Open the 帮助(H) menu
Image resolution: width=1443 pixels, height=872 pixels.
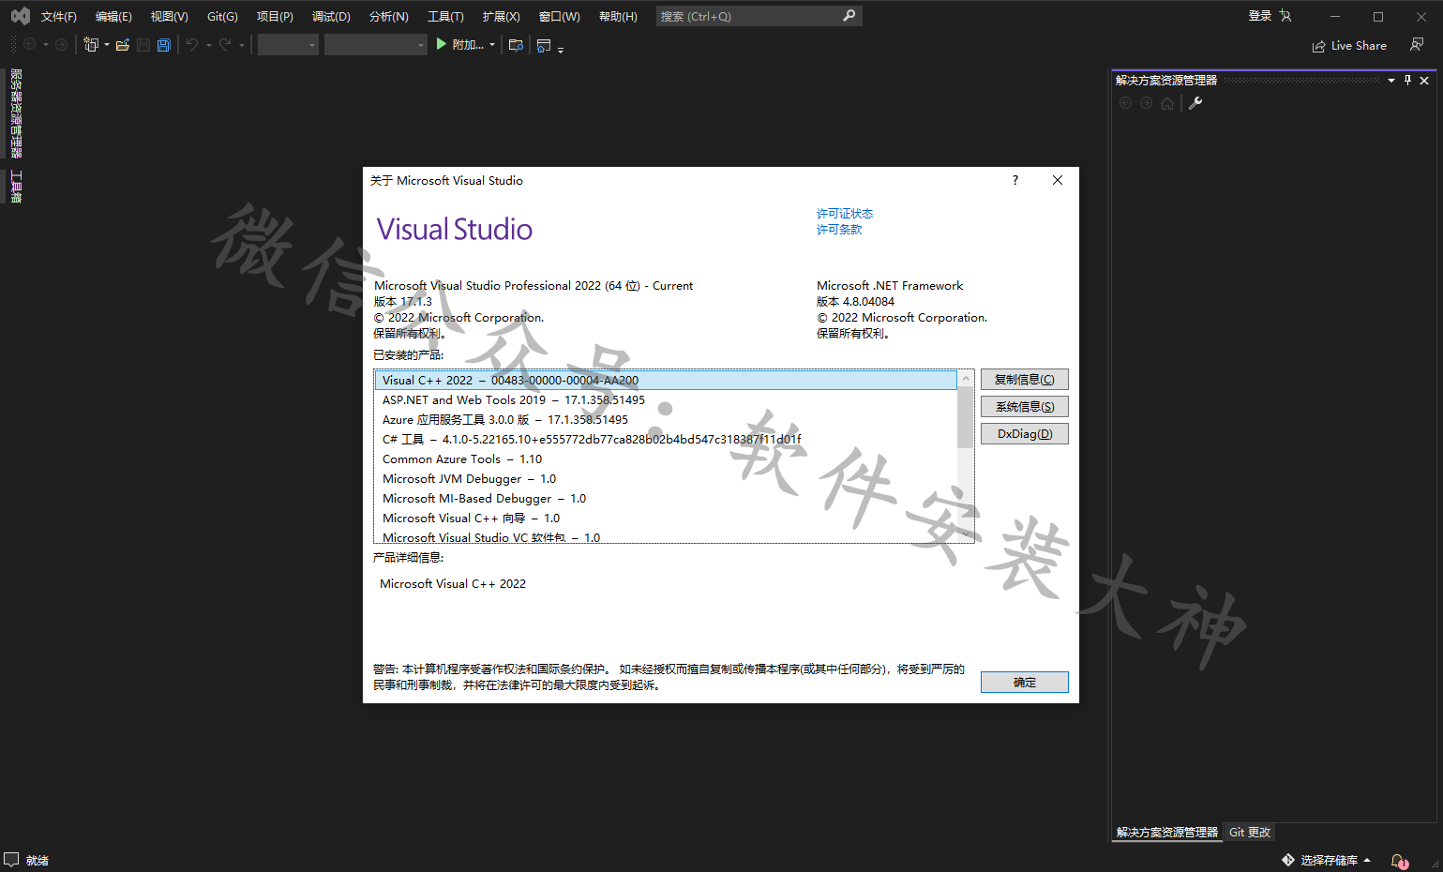[618, 17]
